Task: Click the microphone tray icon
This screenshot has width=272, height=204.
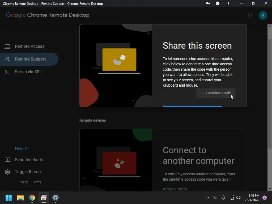Action: [224, 198]
